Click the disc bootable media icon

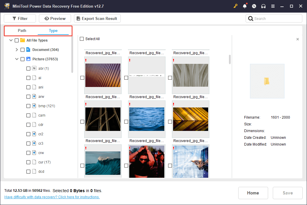pos(254,6)
